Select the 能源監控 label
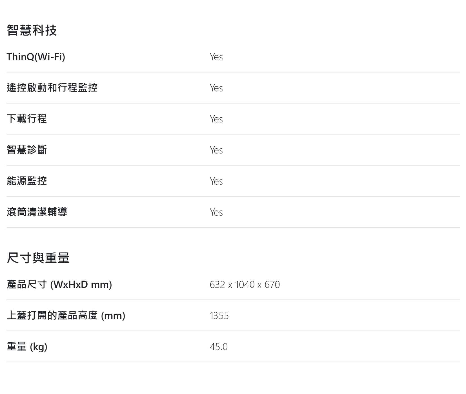Viewport: 466px width, 394px height. click(27, 181)
